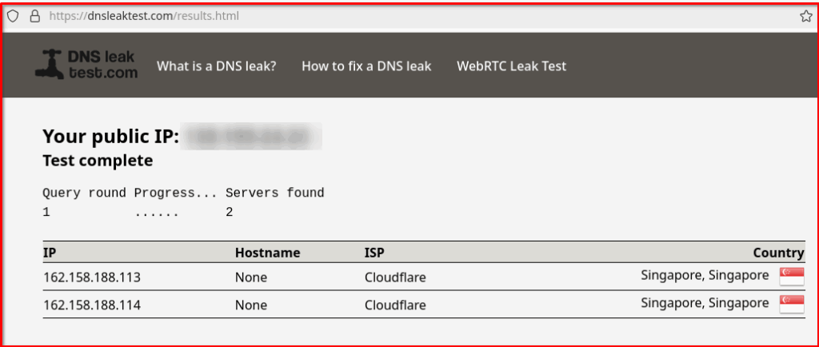Click the padlock site security icon

(35, 16)
